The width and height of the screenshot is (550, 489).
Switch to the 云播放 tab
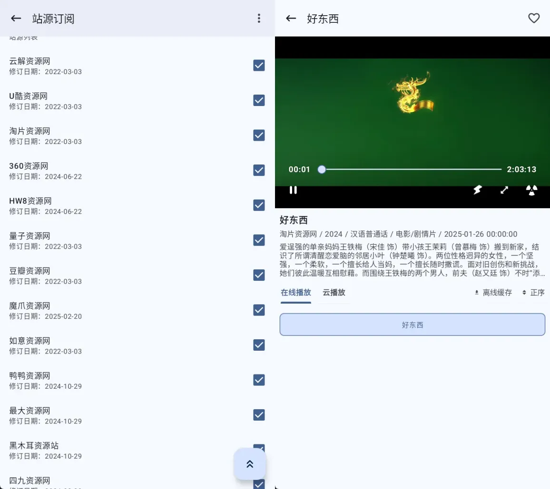[x=334, y=293]
